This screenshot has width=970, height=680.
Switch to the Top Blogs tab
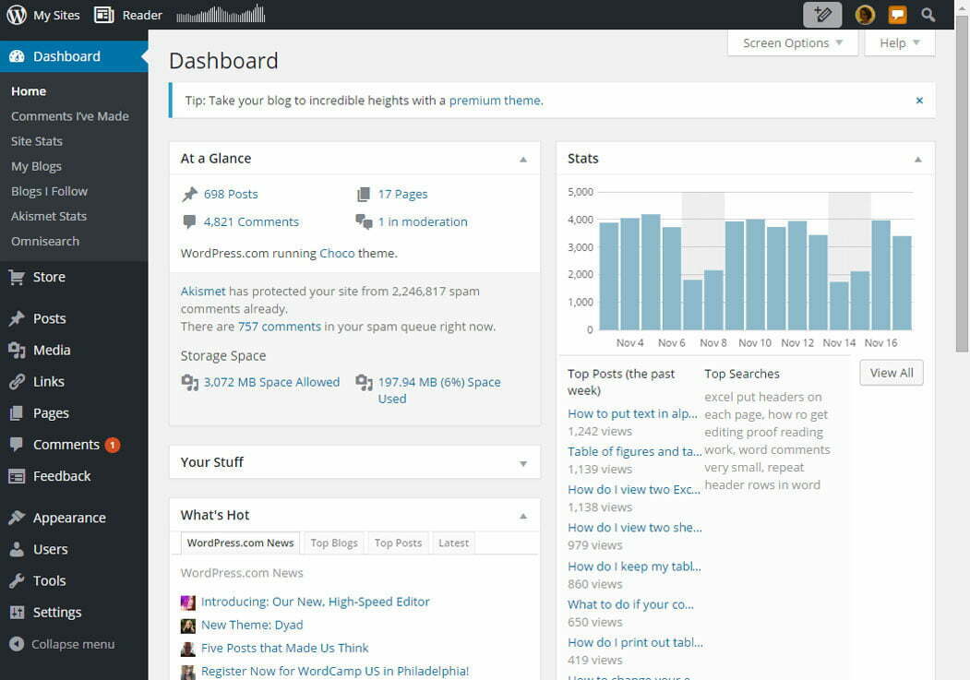click(x=334, y=543)
